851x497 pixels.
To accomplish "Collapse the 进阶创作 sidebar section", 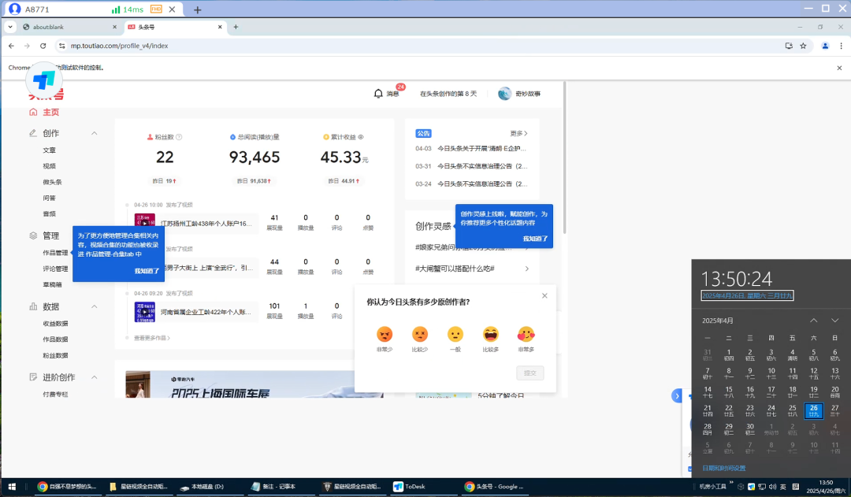I will pyautogui.click(x=94, y=377).
